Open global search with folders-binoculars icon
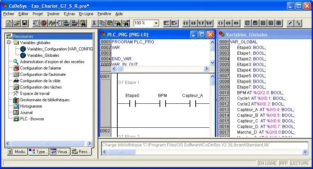The height and width of the screenshot is (169, 313). coord(83,23)
